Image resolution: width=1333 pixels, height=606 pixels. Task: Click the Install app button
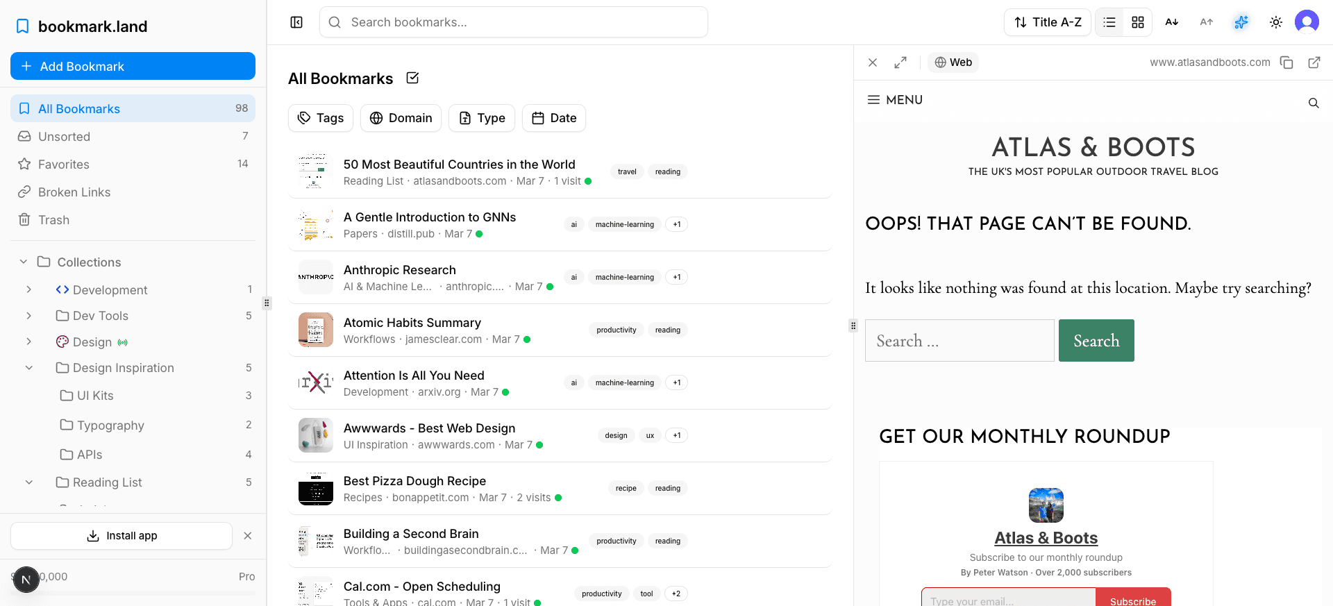click(x=121, y=536)
